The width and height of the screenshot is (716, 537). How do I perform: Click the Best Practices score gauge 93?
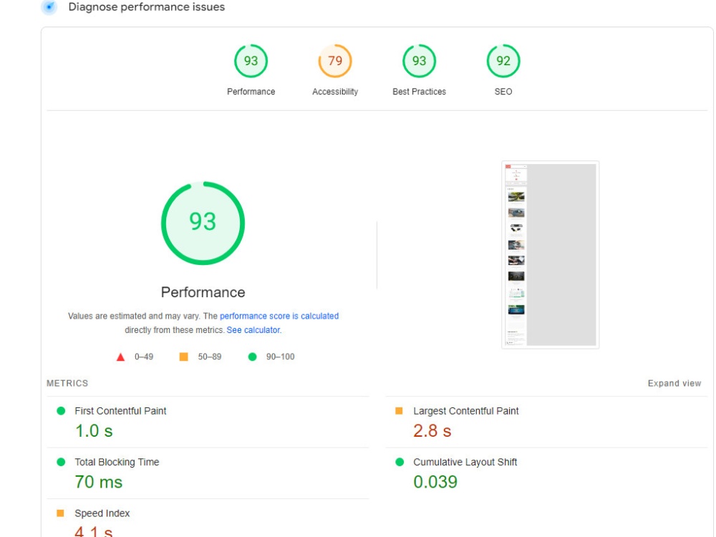[419, 61]
